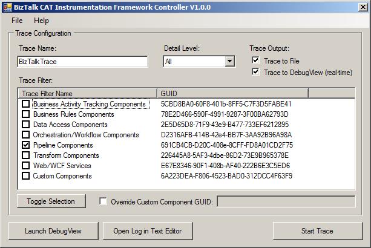This screenshot has width=371, height=248.
Task: Click the Toggle Selection button
Action: click(51, 201)
